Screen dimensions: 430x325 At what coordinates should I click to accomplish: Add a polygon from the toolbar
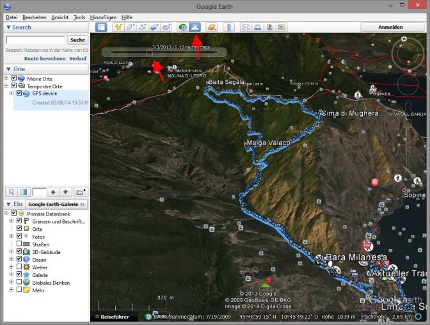coord(130,27)
